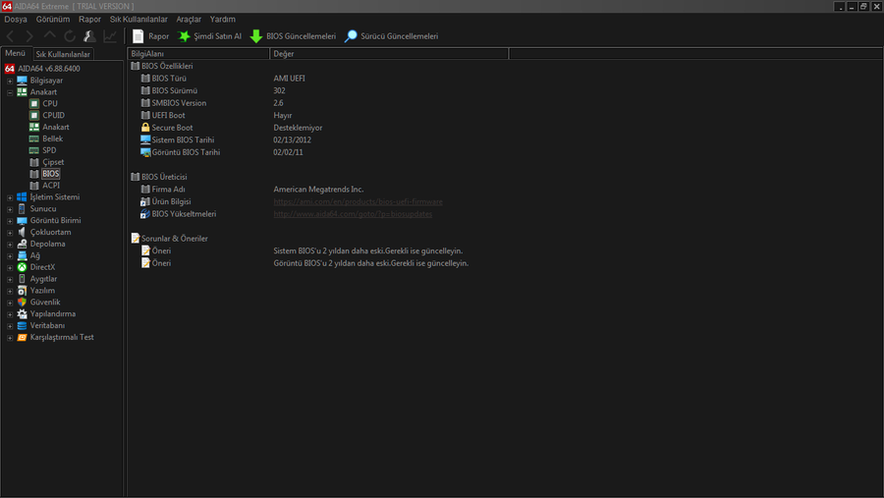Click the BIOS Üreticisi group header

pyautogui.click(x=164, y=177)
